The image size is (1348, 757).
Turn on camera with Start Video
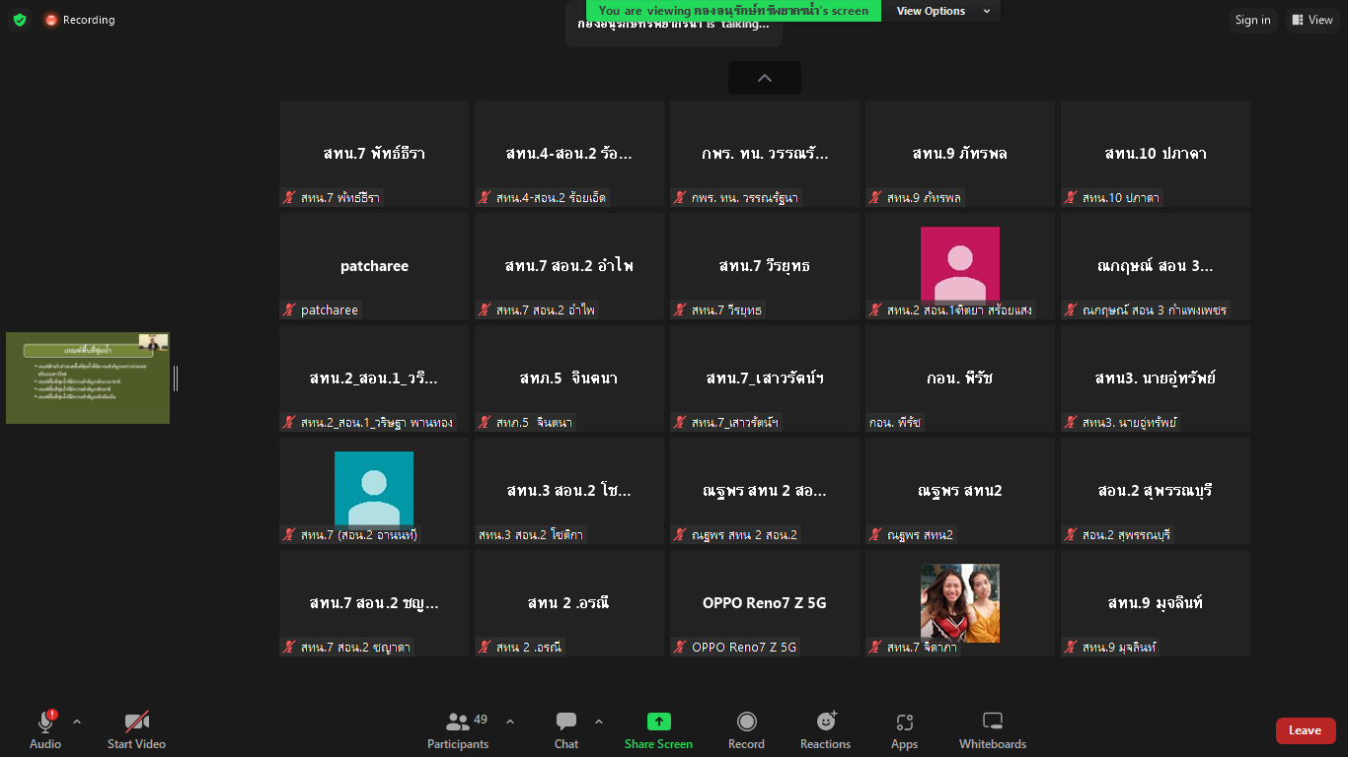tap(136, 729)
